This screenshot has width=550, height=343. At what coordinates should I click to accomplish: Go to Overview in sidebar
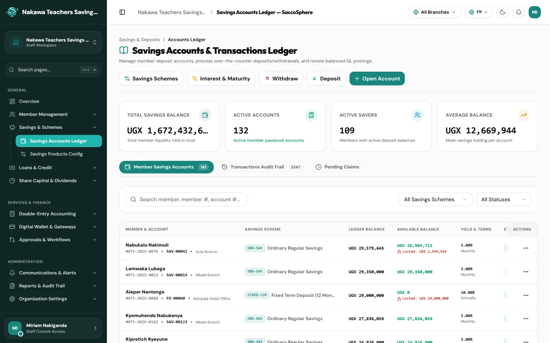click(x=53, y=101)
